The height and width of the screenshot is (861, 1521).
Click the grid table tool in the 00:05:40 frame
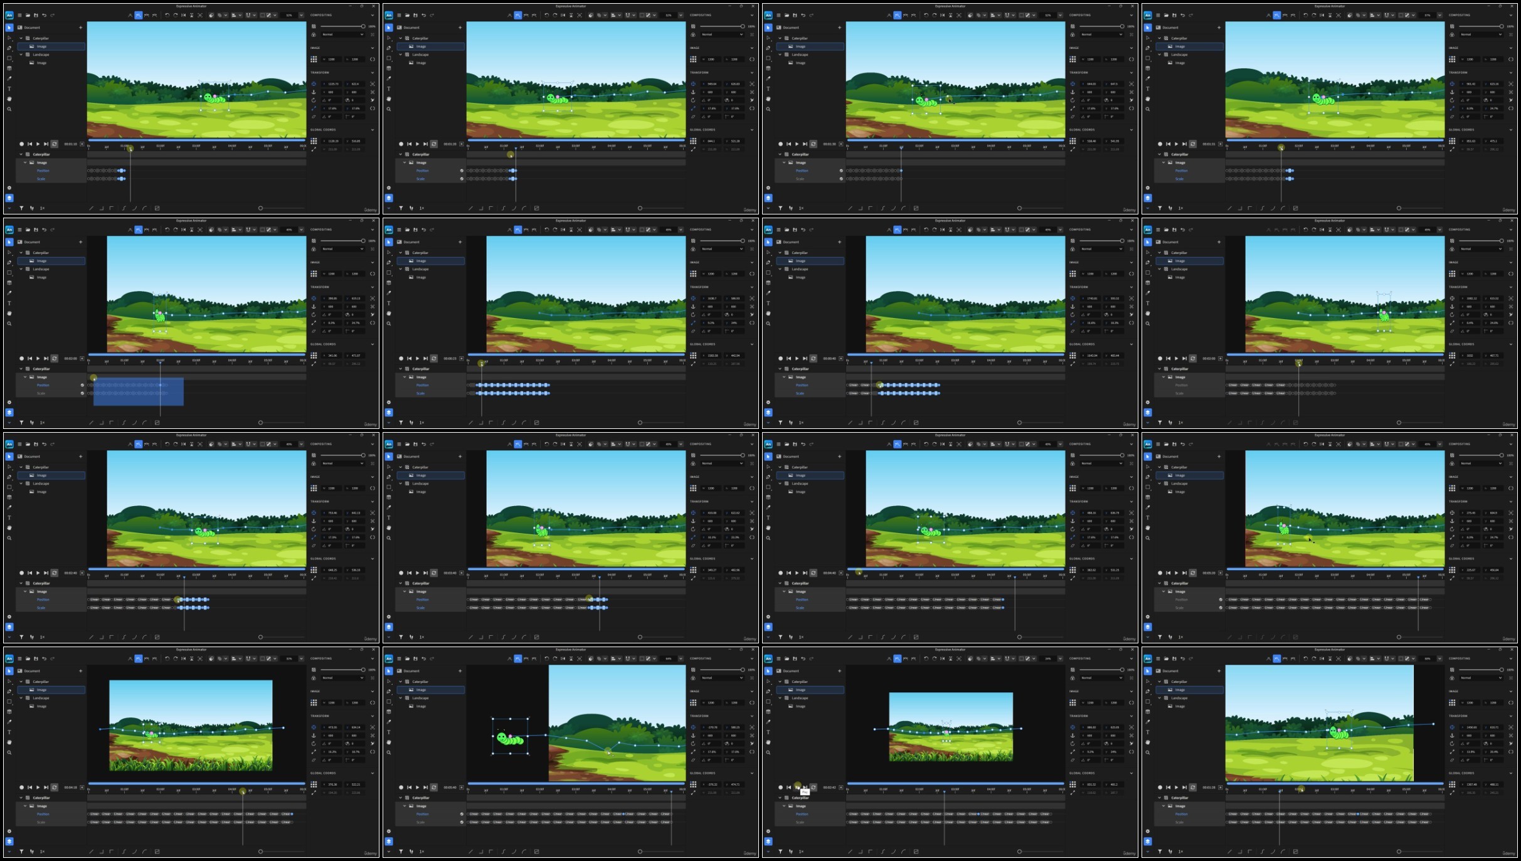click(389, 712)
